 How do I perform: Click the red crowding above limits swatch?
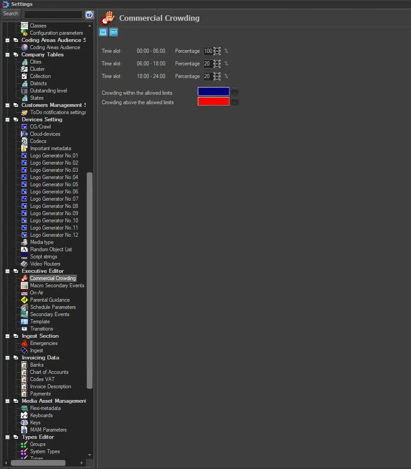[x=213, y=101]
